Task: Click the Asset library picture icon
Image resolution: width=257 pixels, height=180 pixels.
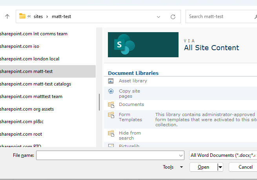Action: (x=111, y=81)
